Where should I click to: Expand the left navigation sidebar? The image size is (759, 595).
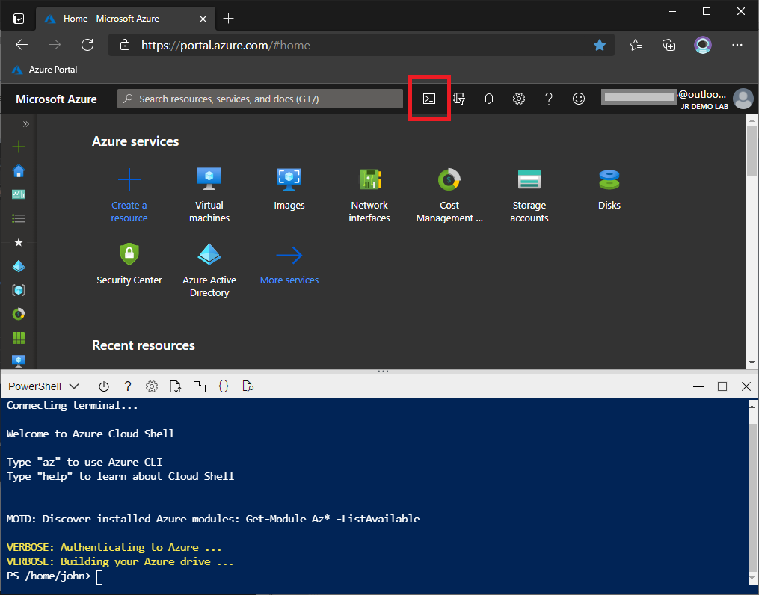coord(25,123)
